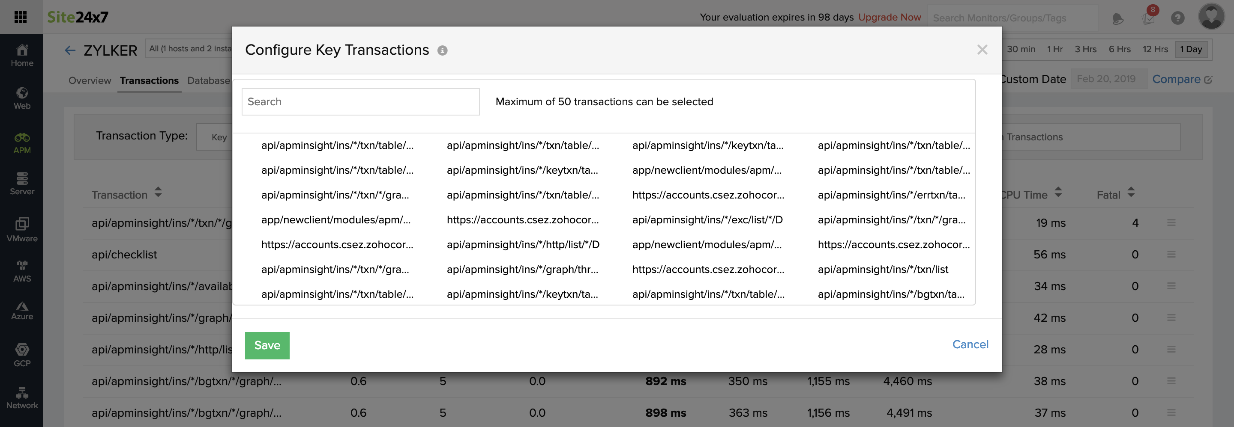The width and height of the screenshot is (1234, 427).
Task: Switch to the Overview tab
Action: tap(89, 80)
